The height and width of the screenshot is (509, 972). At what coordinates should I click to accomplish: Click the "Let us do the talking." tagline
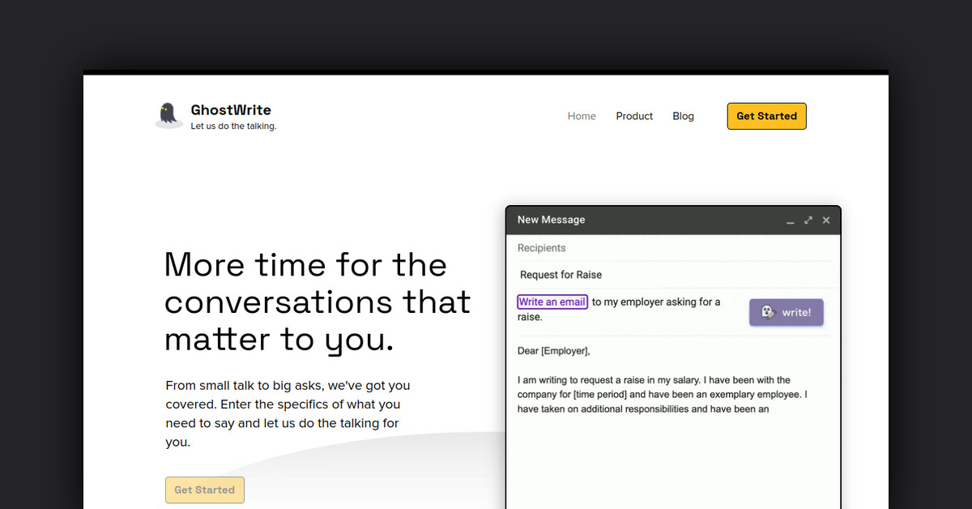[233, 126]
